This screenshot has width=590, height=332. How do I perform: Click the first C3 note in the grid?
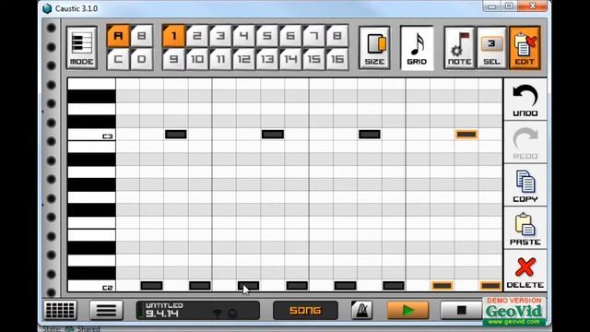click(176, 134)
